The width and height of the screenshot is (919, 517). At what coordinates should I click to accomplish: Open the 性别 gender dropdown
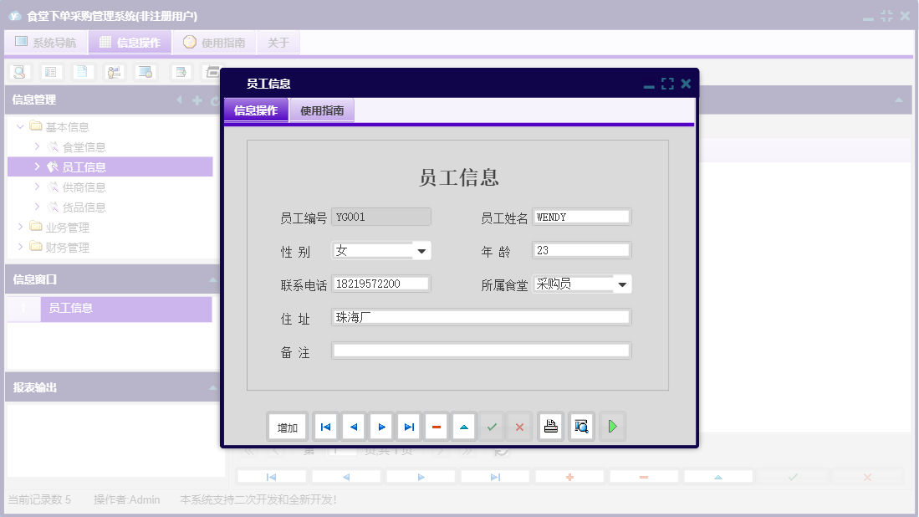(x=422, y=250)
